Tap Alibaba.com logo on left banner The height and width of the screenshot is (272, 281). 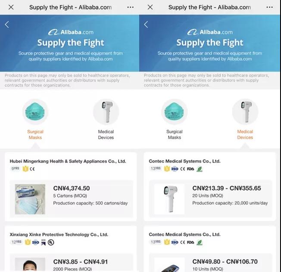[71, 32]
